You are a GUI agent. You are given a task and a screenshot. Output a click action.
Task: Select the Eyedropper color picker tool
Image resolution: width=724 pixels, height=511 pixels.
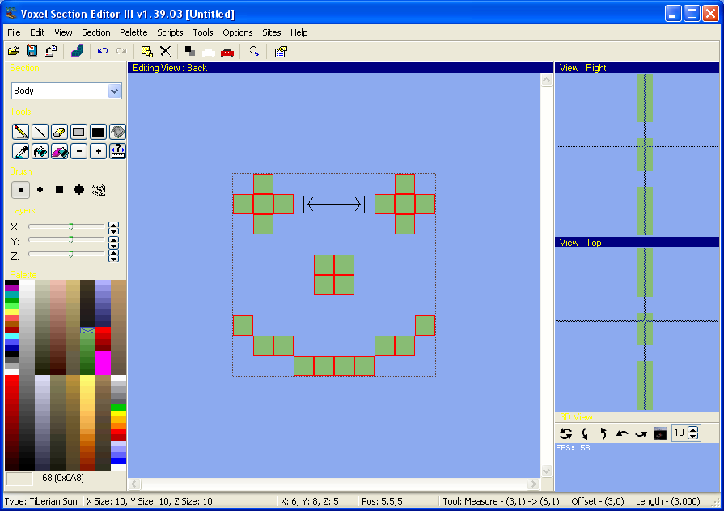point(20,151)
